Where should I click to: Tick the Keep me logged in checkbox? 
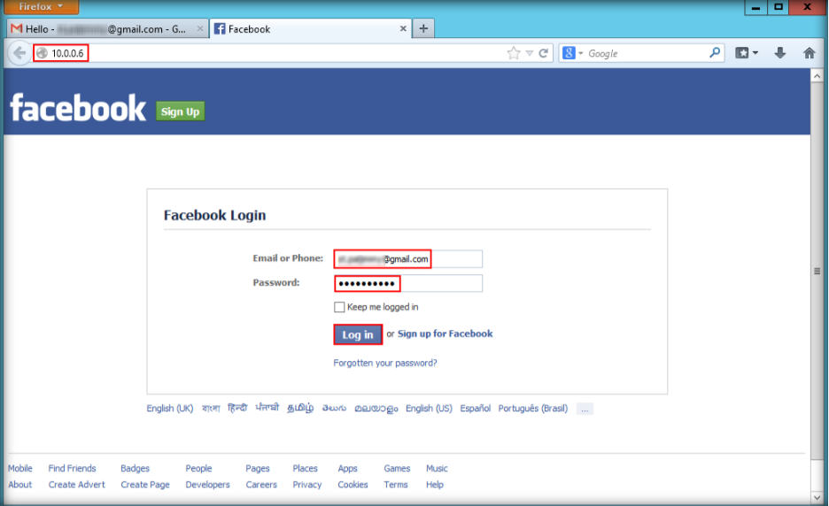coord(339,308)
